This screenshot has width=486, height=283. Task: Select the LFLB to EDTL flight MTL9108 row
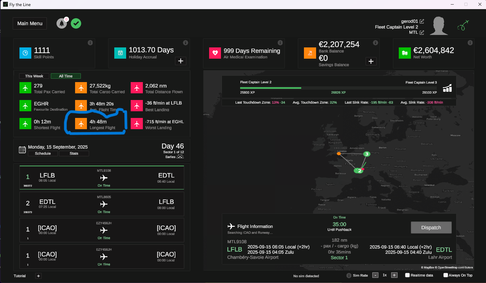tap(102, 178)
